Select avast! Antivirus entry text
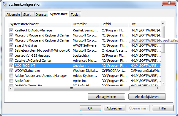Viewport: 178px width, 116px height. click(x=26, y=45)
